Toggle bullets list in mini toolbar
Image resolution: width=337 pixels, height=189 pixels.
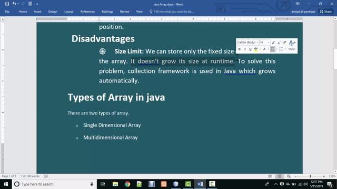click(273, 49)
